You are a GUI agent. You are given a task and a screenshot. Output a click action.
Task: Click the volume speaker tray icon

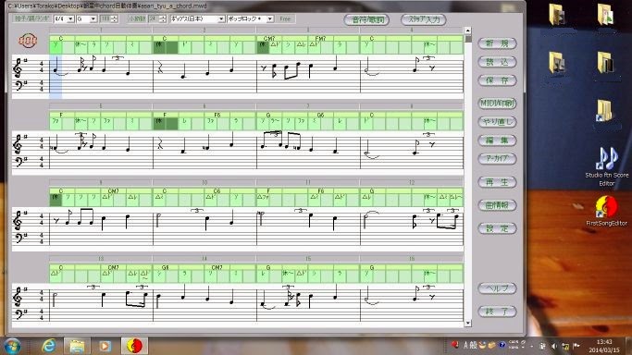coord(553,346)
